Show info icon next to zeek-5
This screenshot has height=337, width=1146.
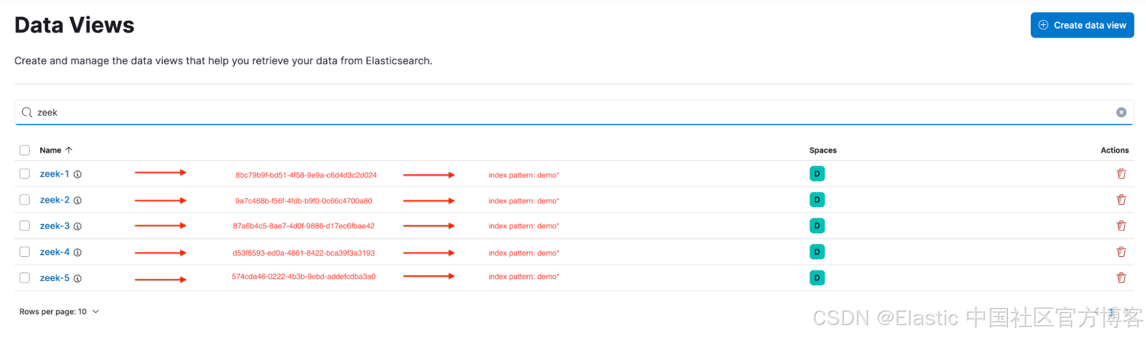click(x=77, y=279)
